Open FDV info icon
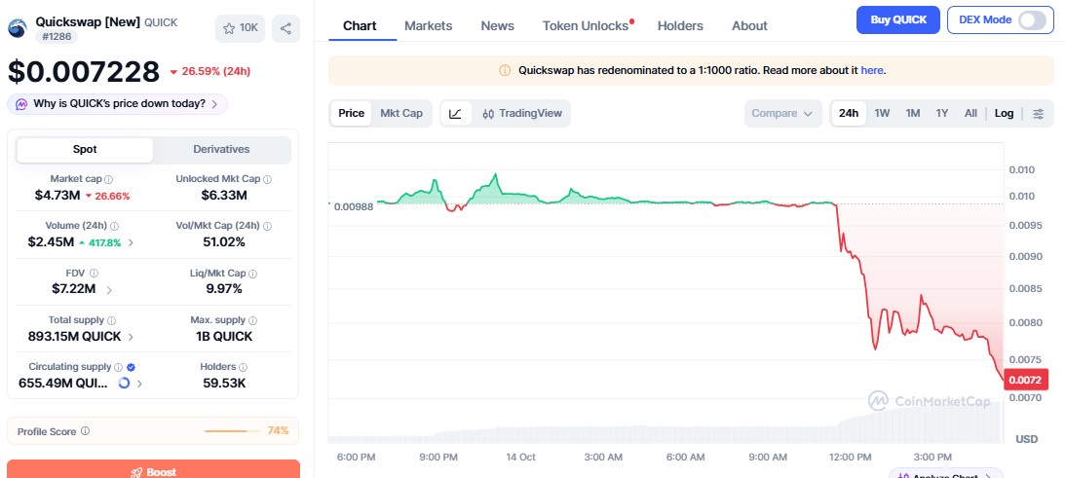The width and height of the screenshot is (1065, 478). [94, 273]
